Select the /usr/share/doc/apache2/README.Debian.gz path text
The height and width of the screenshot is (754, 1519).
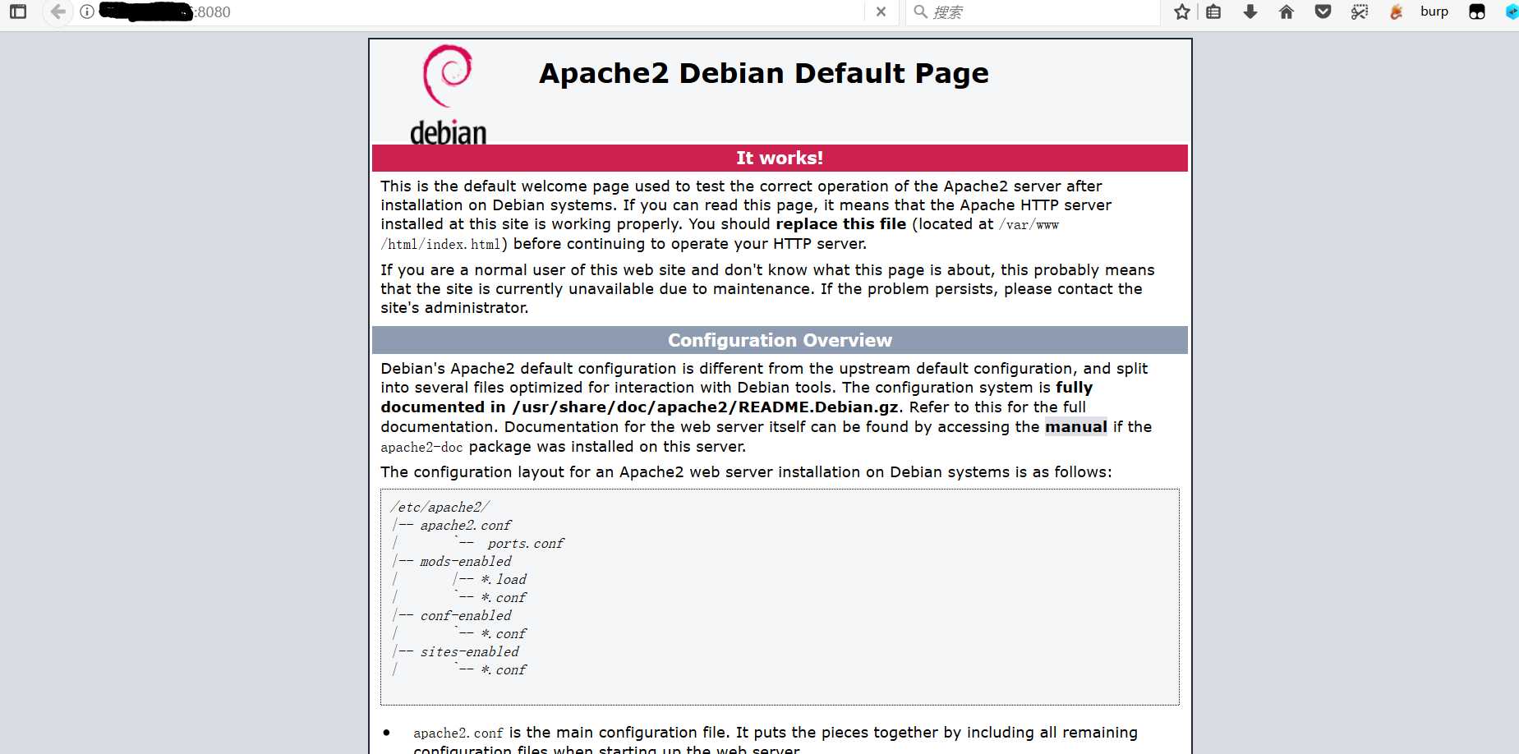pyautogui.click(x=705, y=407)
